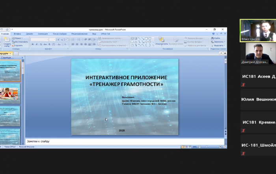The width and height of the screenshot is (276, 174).
Task: Click the Заменить button
Action: 218,42
